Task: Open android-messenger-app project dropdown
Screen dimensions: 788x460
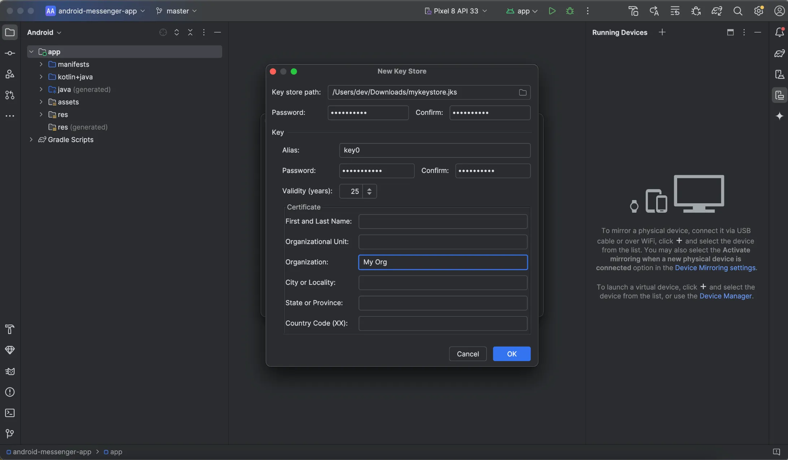Action: (96, 11)
